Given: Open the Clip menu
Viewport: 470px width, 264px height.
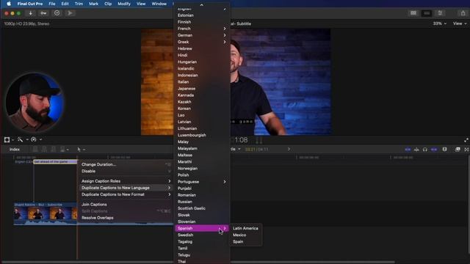Looking at the screenshot, I should (108, 4).
